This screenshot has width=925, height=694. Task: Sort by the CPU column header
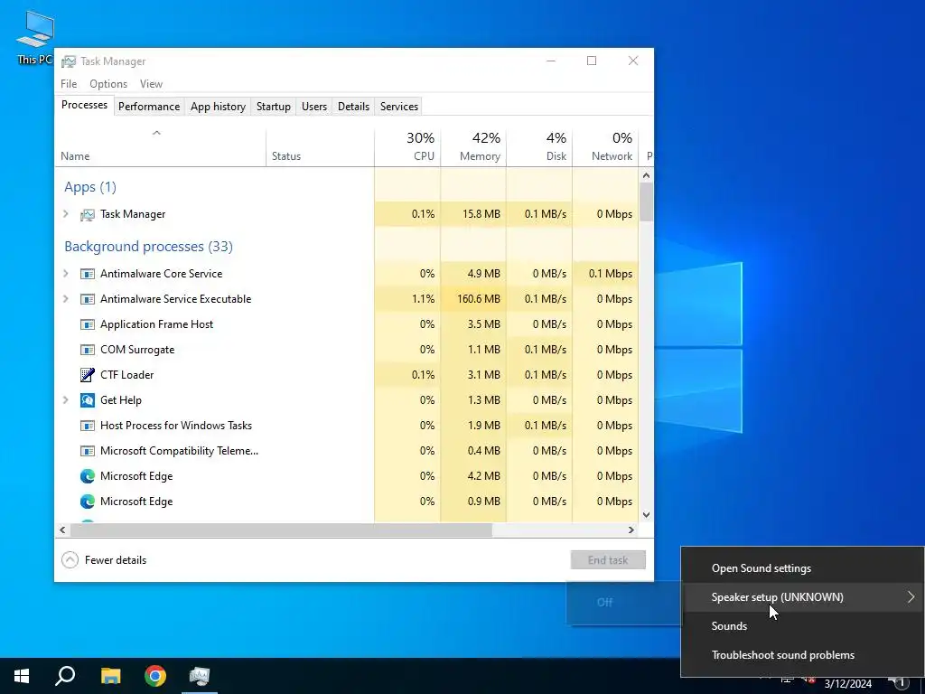(x=407, y=147)
